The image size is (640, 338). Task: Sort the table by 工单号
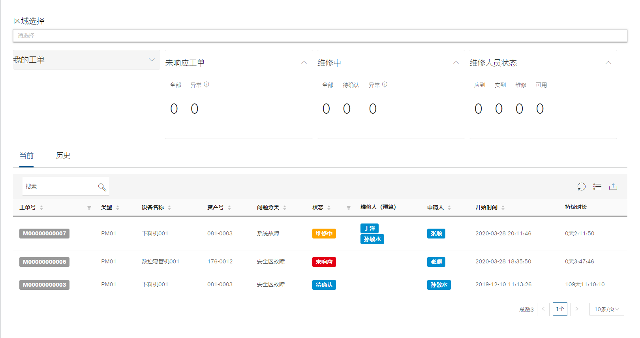click(41, 208)
